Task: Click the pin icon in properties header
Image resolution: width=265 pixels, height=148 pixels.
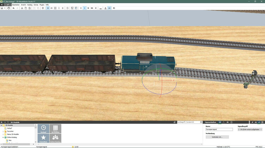Action: pyautogui.click(x=252, y=122)
